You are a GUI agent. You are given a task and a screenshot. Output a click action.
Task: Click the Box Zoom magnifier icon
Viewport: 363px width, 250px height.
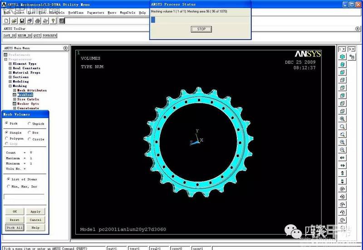pos(343,127)
